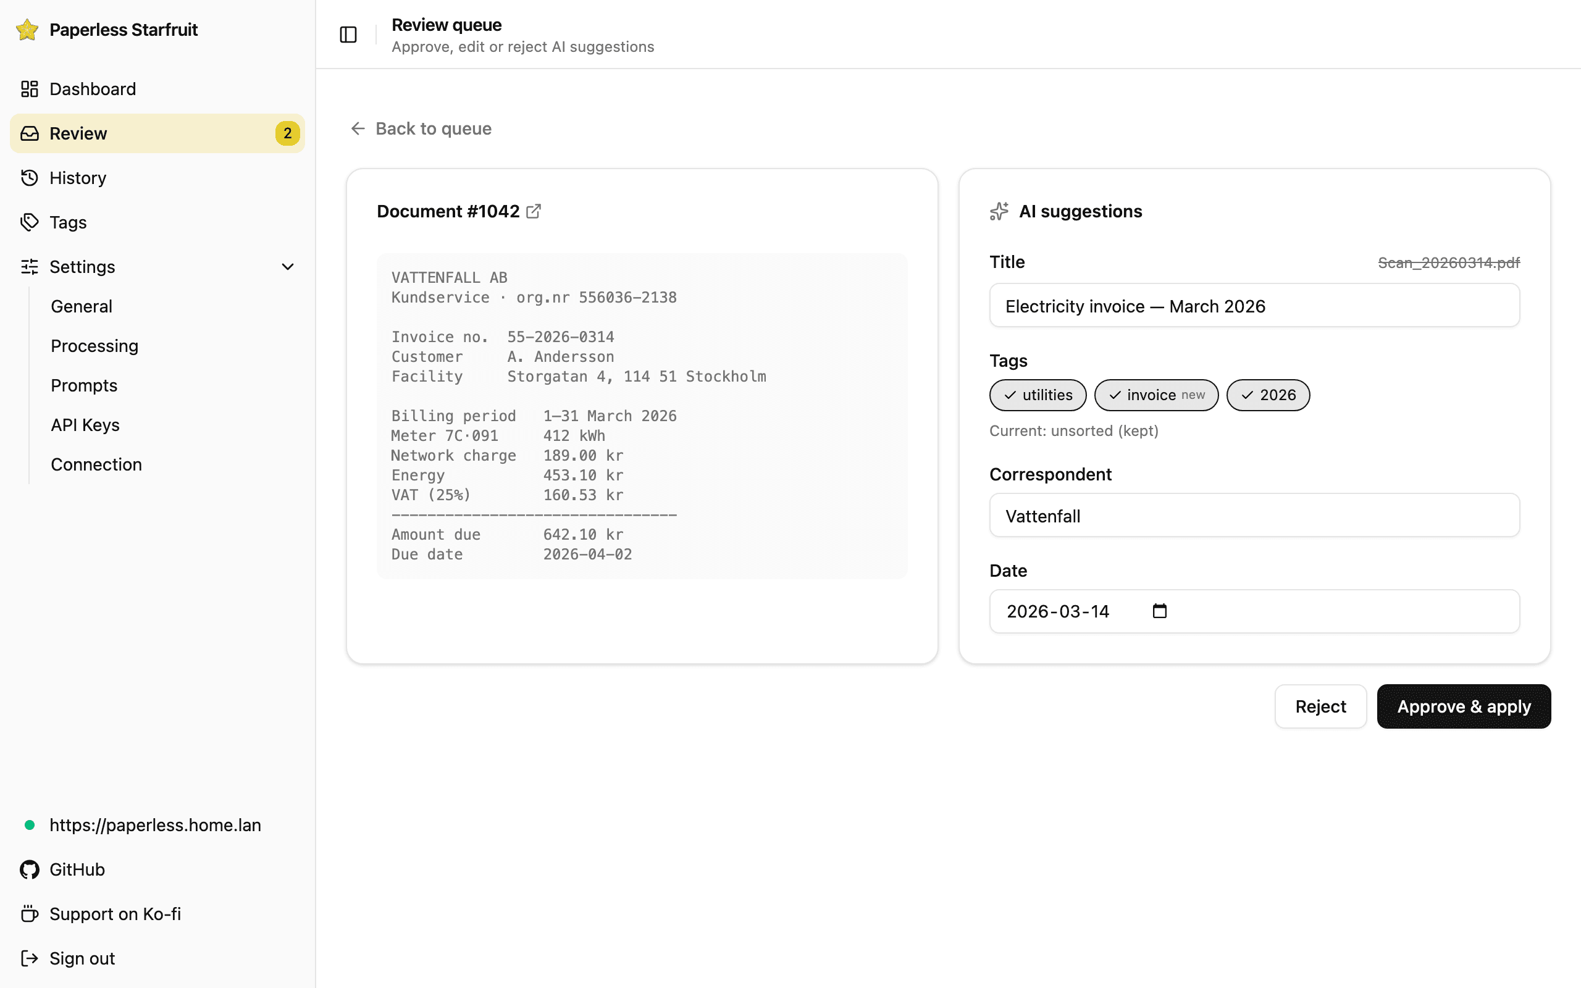
Task: Click the Sign out arrow icon
Action: pyautogui.click(x=30, y=958)
